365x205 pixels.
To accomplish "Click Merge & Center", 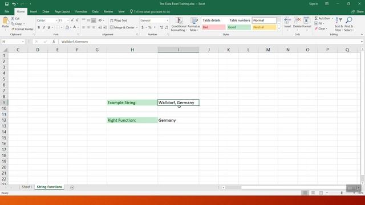I will (x=123, y=27).
